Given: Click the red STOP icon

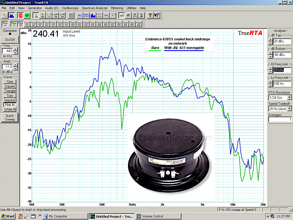Looking at the screenshot, I should pos(21,15).
